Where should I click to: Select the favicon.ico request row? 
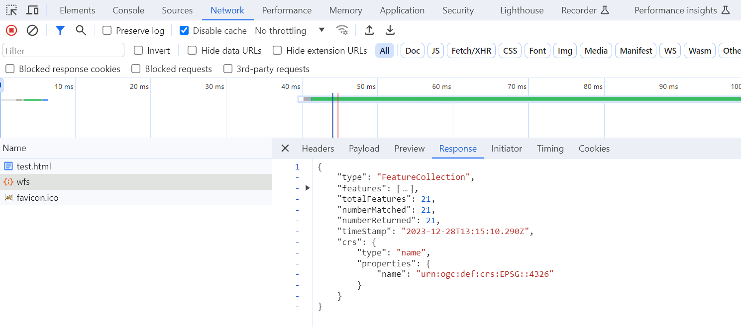click(136, 198)
